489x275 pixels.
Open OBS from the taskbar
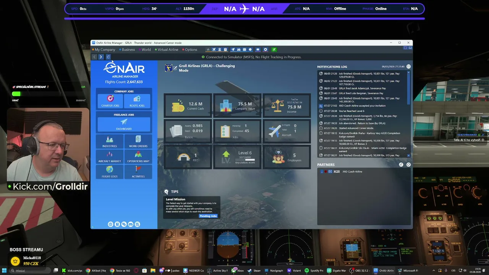[359, 270]
